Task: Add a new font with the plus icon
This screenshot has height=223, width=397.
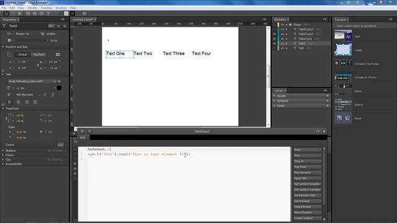Action: click(328, 106)
